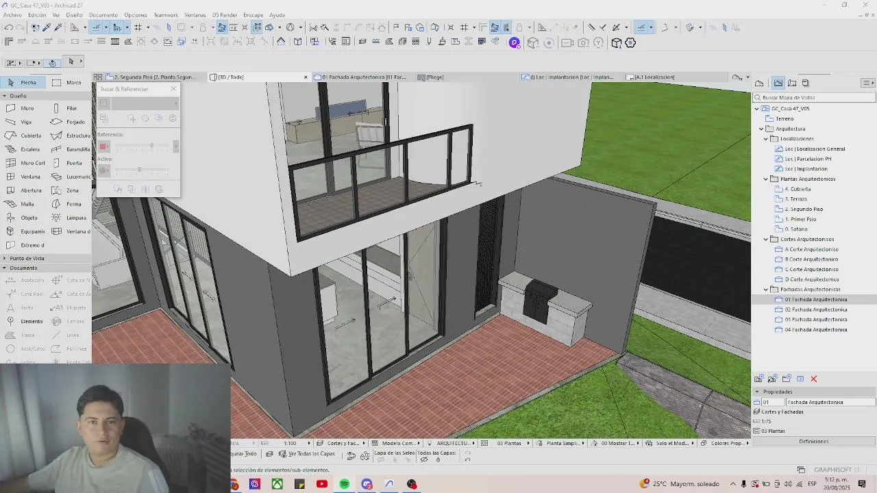Image resolution: width=877 pixels, height=493 pixels.
Task: Select the Cubierta roof tool
Action: pos(23,136)
